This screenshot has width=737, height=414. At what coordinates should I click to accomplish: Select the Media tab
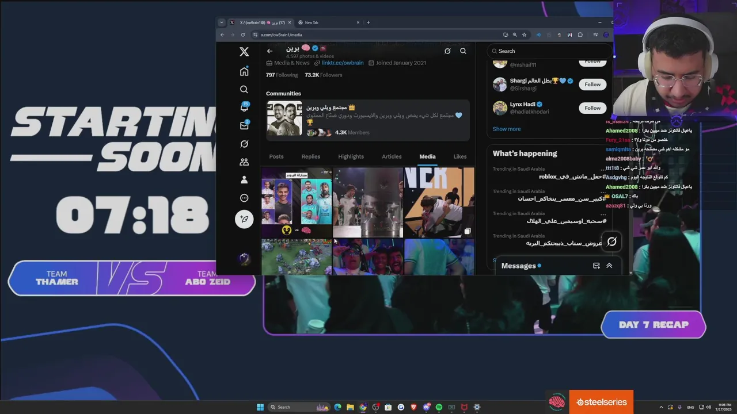427,156
